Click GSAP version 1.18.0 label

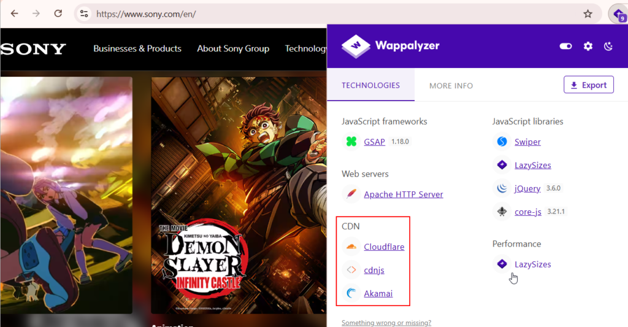(400, 142)
